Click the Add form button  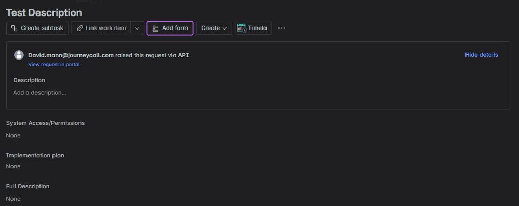coord(170,28)
